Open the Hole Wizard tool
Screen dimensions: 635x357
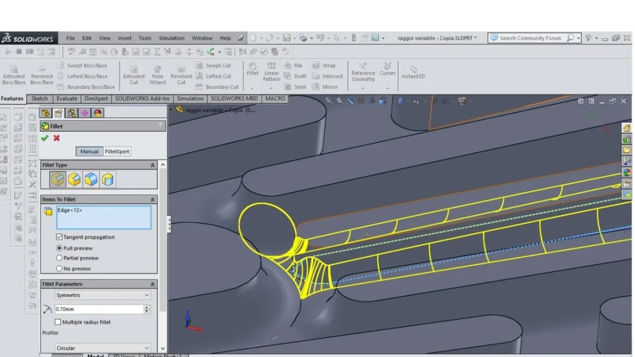[x=157, y=69]
